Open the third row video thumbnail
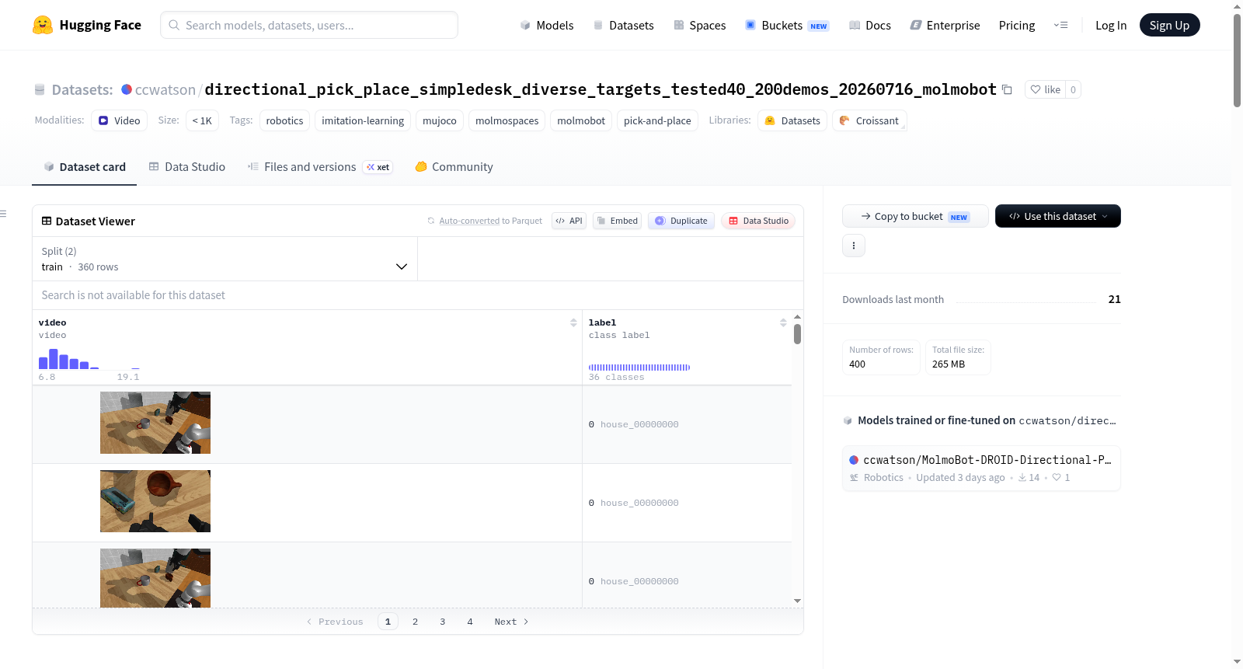The image size is (1243, 669). (155, 578)
